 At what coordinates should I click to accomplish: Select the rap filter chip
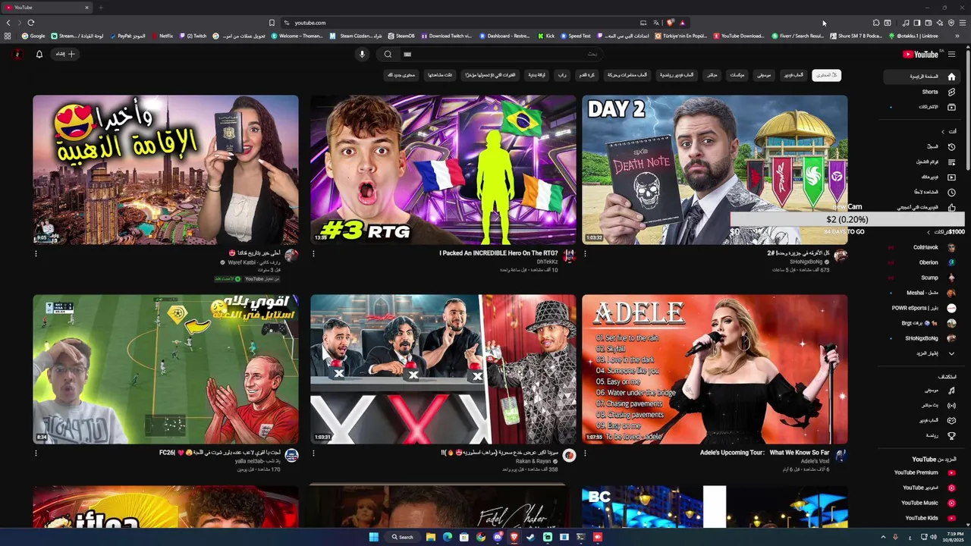pos(562,75)
